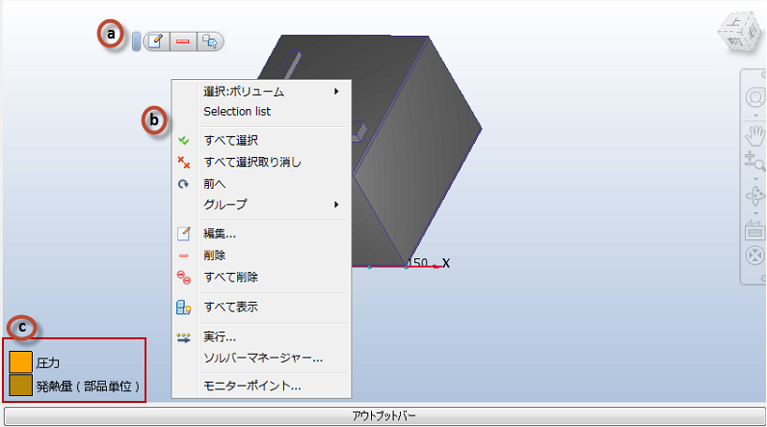Click the brown 発熱量 color swatch
The height and width of the screenshot is (427, 767).
tap(20, 386)
